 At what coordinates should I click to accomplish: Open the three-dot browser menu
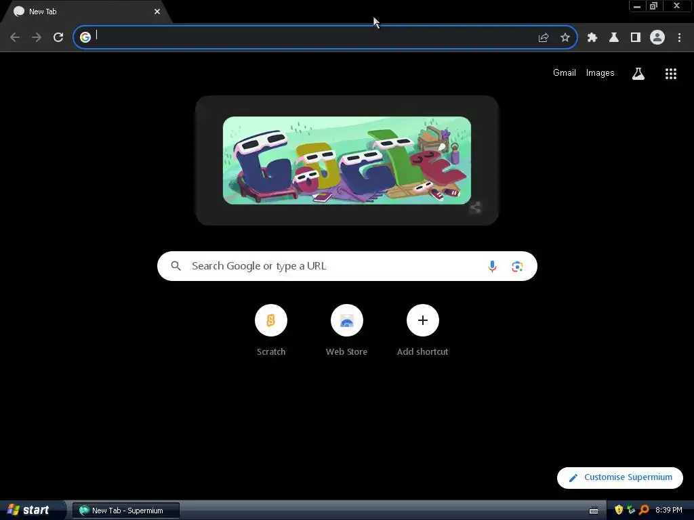[x=679, y=38]
